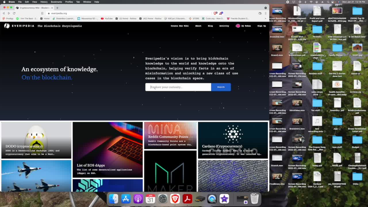Open the tab search dropdown arrow

point(265,8)
